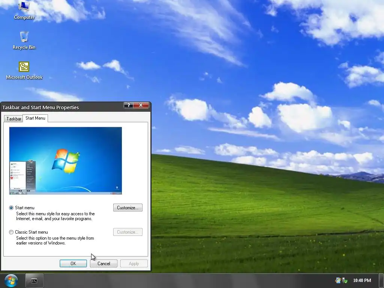Click the first system tray icon
This screenshot has width=384, height=288.
coord(338,280)
